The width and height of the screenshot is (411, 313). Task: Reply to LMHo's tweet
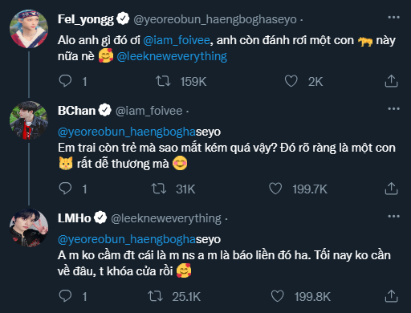pyautogui.click(x=65, y=296)
